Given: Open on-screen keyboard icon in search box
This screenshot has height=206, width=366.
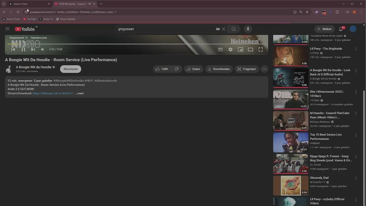Looking at the screenshot, I should pyautogui.click(x=218, y=29).
